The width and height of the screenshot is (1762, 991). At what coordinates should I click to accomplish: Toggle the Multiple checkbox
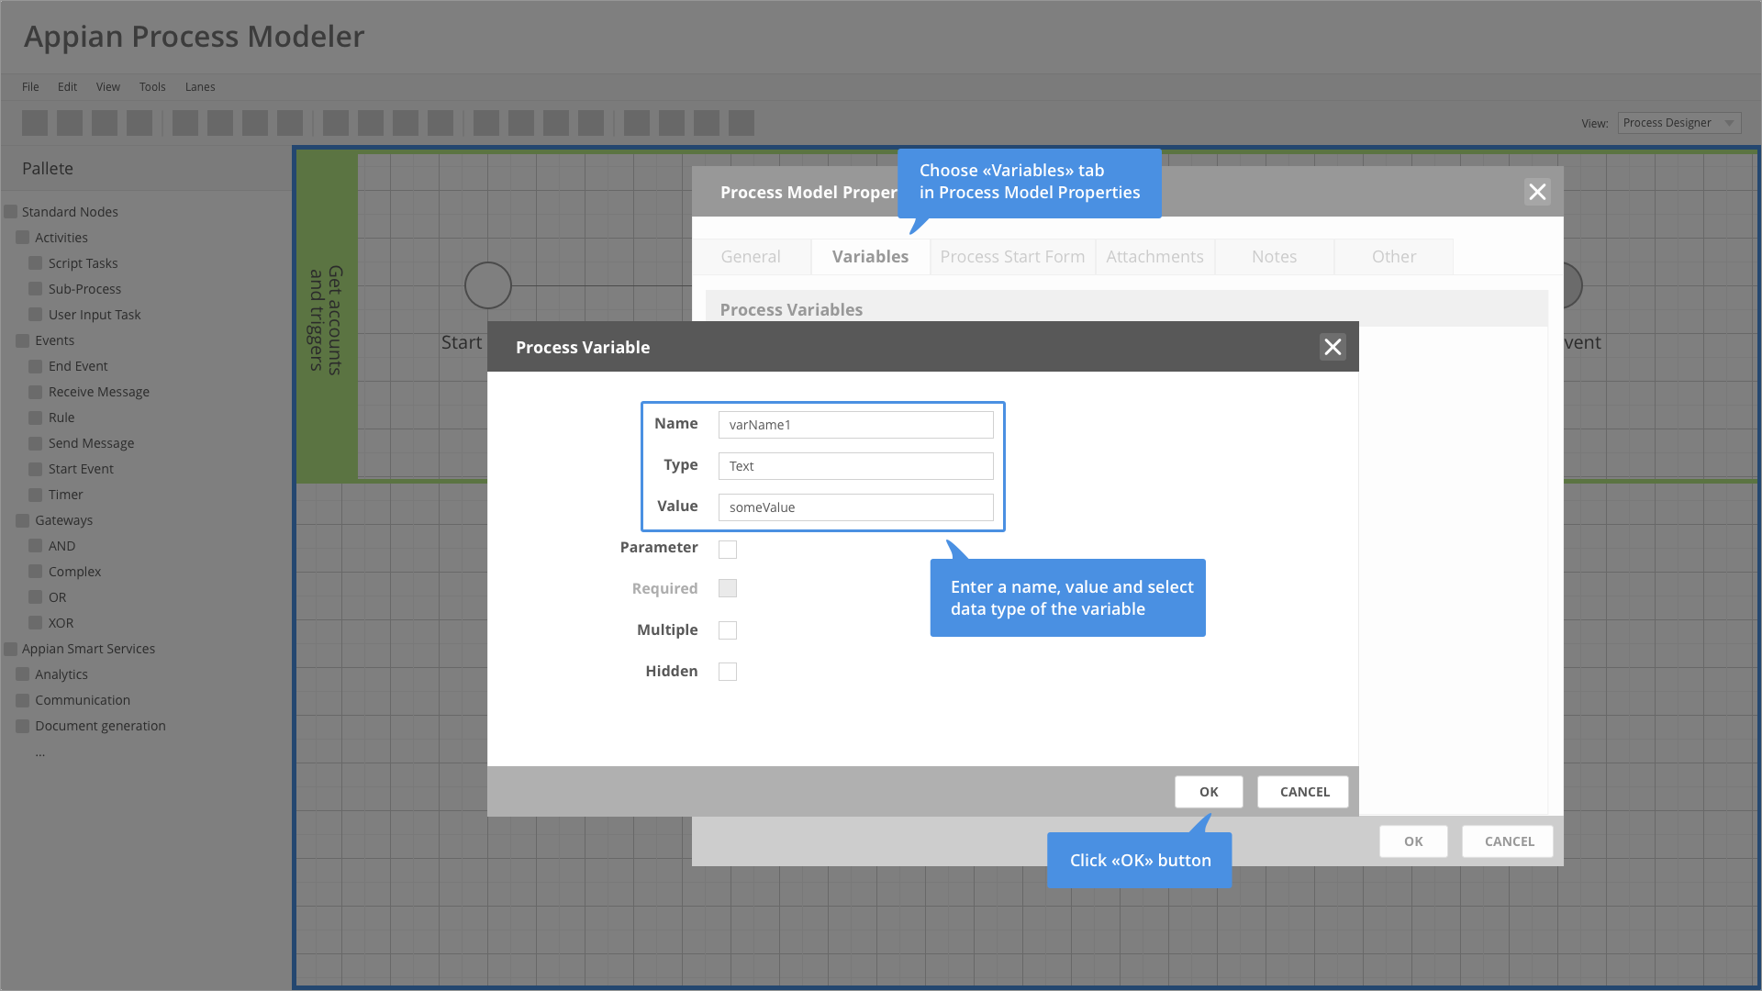[x=728, y=630]
